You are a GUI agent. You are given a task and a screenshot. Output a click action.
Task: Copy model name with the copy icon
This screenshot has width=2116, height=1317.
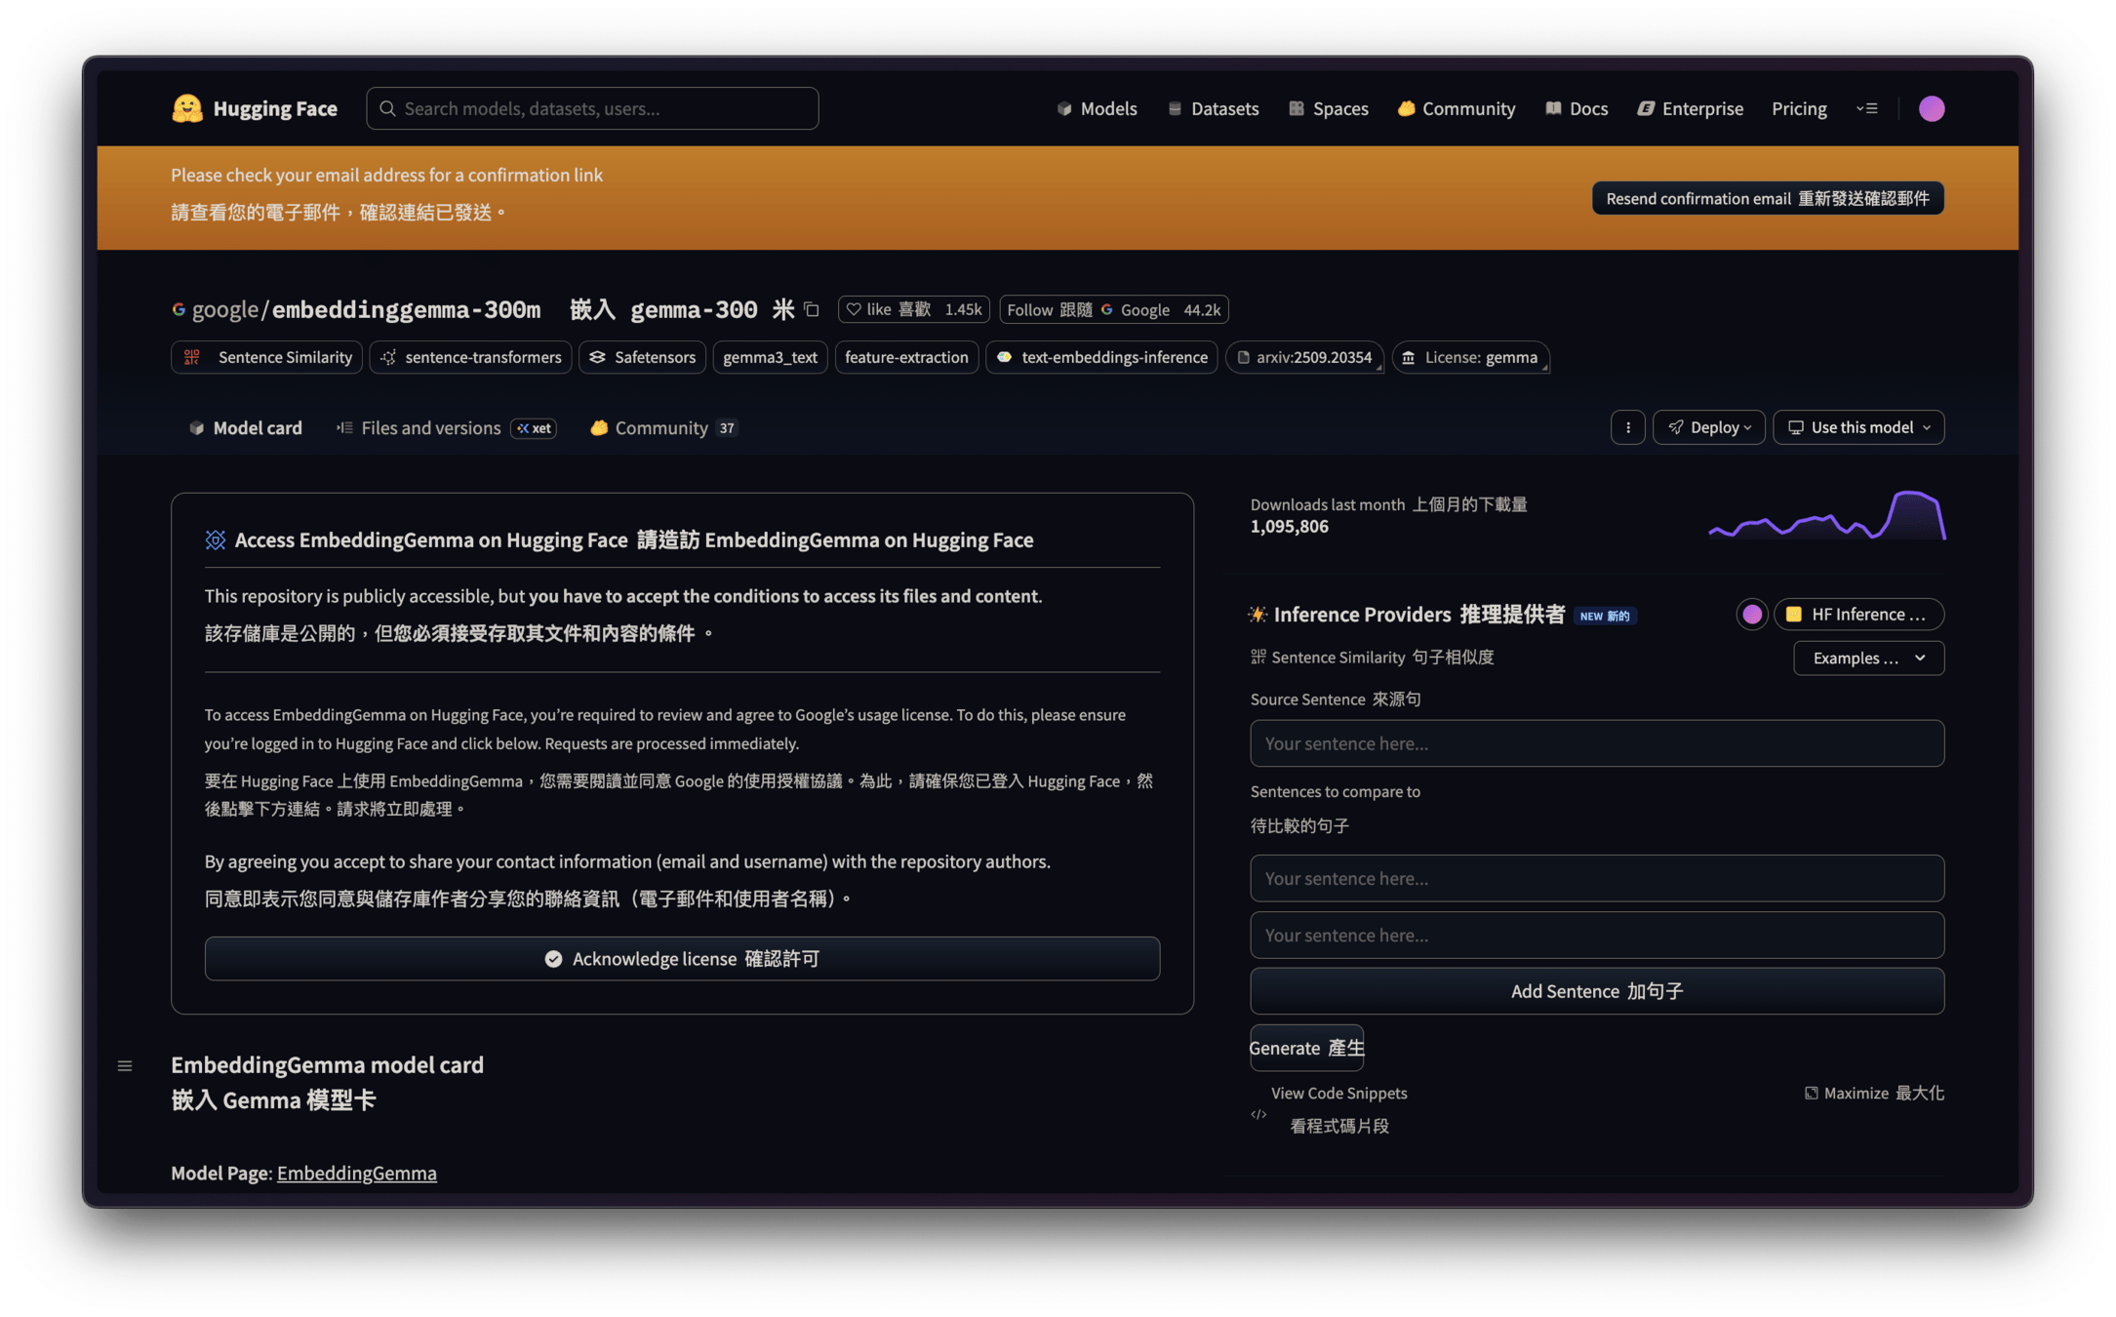[811, 309]
